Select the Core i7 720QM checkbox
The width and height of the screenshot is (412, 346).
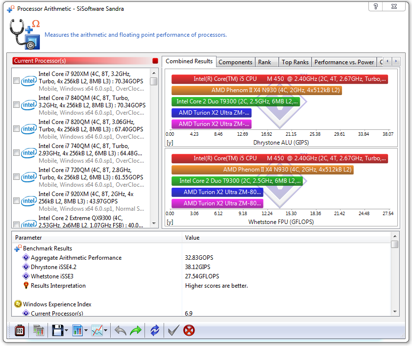point(16,177)
